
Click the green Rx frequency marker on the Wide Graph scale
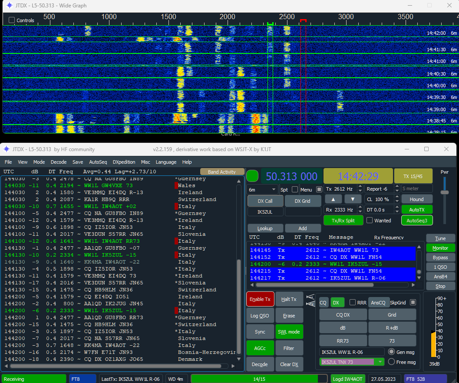[270, 23]
